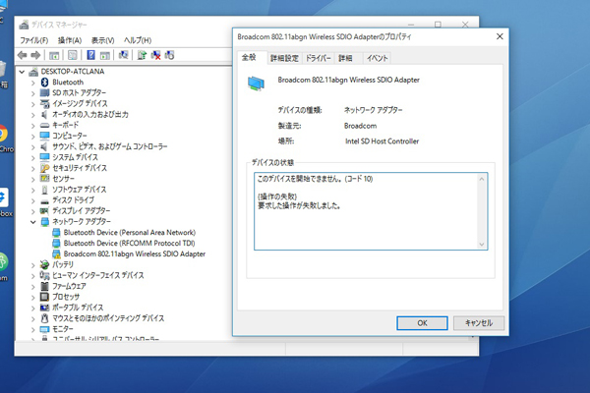Click the Scan for hardware changes toolbar icon
The width and height of the screenshot is (590, 393).
(x=123, y=55)
